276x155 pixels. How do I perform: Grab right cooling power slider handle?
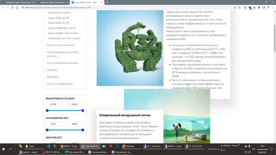(83, 130)
